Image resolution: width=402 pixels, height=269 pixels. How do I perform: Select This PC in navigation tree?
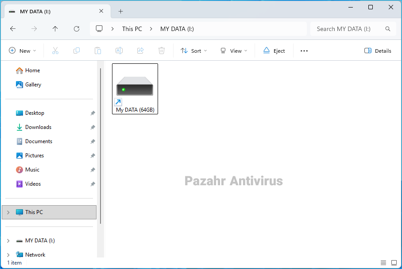[49, 212]
